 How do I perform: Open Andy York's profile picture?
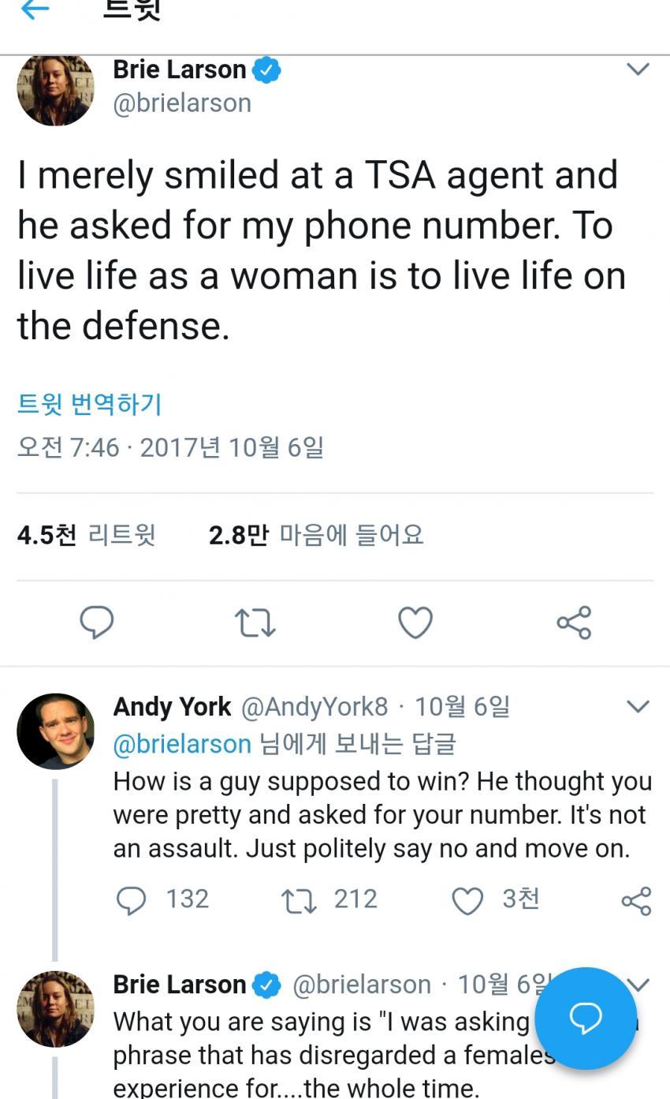55,731
